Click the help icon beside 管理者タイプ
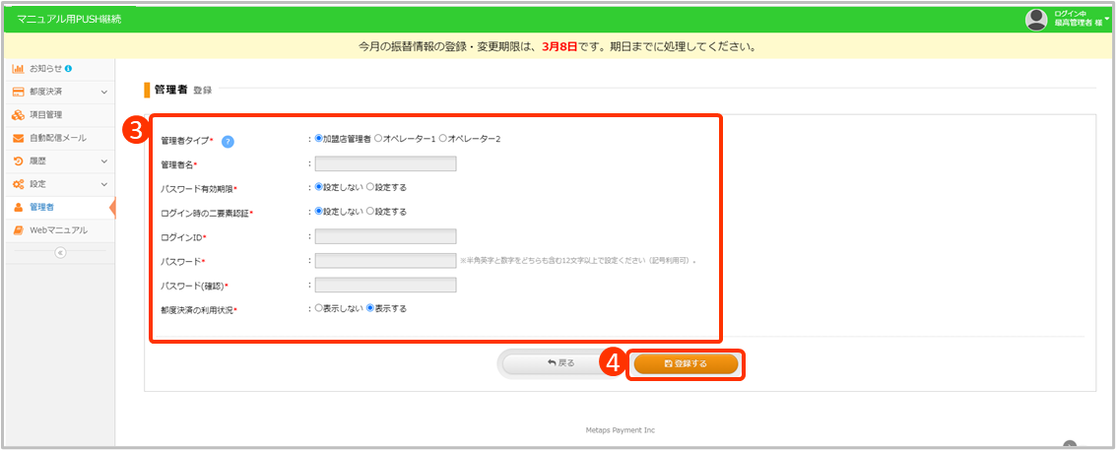 pos(228,141)
